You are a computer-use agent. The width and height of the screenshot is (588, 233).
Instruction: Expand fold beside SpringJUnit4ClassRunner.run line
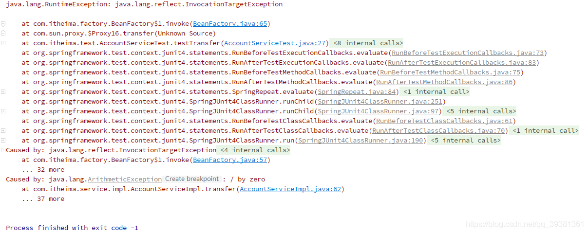(x=3, y=140)
